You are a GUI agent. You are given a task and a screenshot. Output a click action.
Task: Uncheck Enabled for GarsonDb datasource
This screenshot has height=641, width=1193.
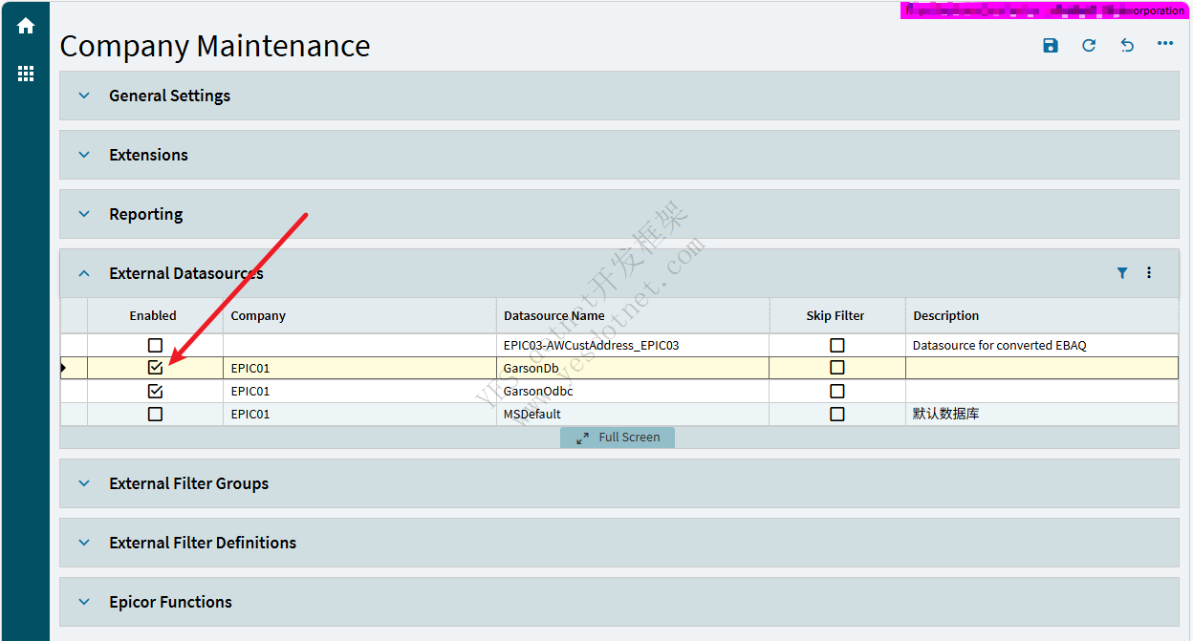tap(155, 368)
